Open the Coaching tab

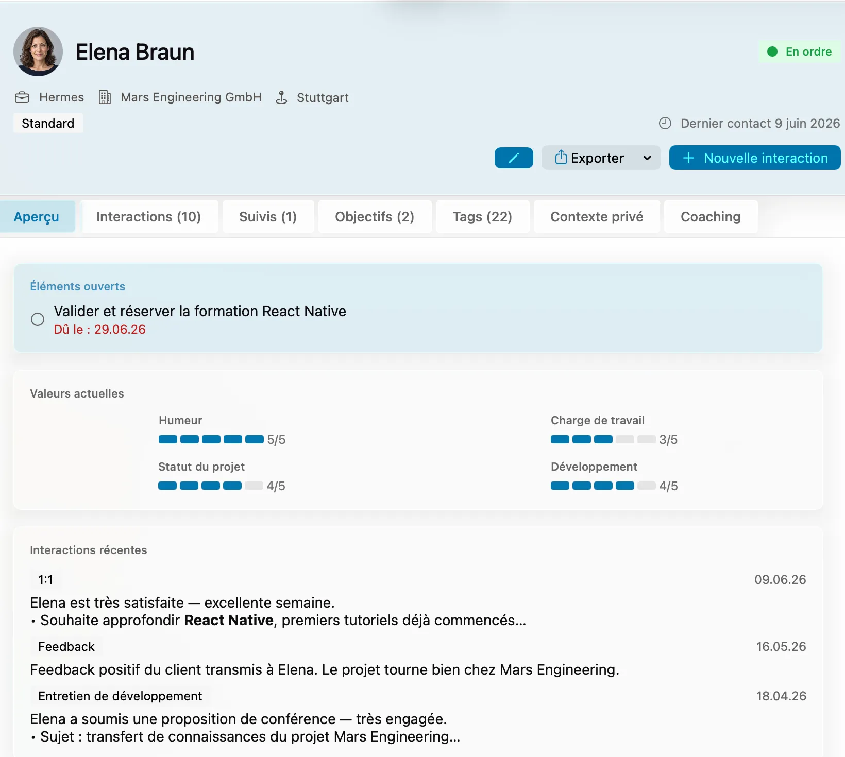[x=711, y=216]
